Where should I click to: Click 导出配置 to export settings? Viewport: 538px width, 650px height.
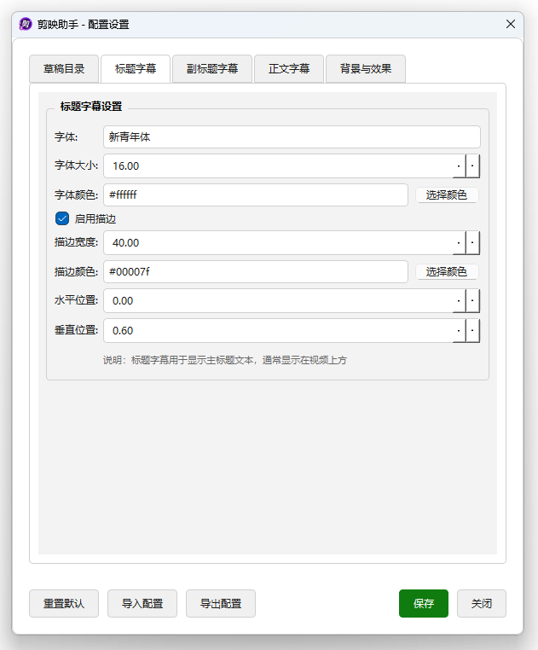click(221, 603)
